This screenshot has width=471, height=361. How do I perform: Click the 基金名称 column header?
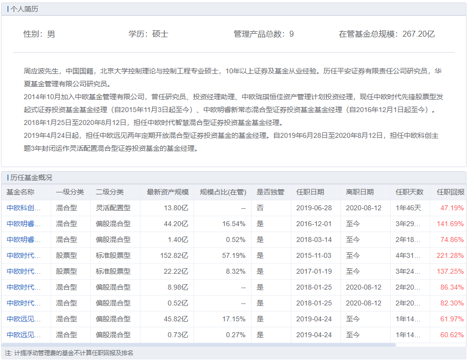click(x=20, y=192)
